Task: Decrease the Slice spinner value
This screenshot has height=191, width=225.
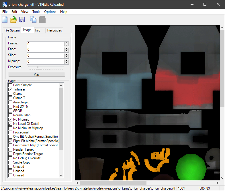Action: point(66,57)
